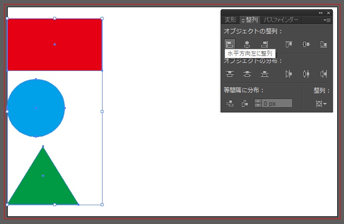Image resolution: width=344 pixels, height=224 pixels.
Task: Align objects to vertical center
Action: point(306,44)
